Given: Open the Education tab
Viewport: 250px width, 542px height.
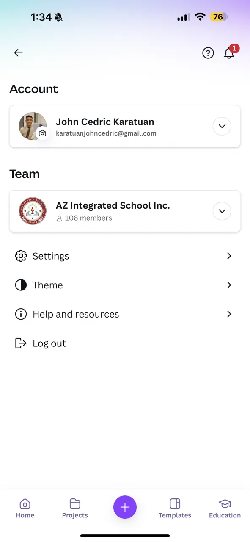Looking at the screenshot, I should tap(225, 508).
